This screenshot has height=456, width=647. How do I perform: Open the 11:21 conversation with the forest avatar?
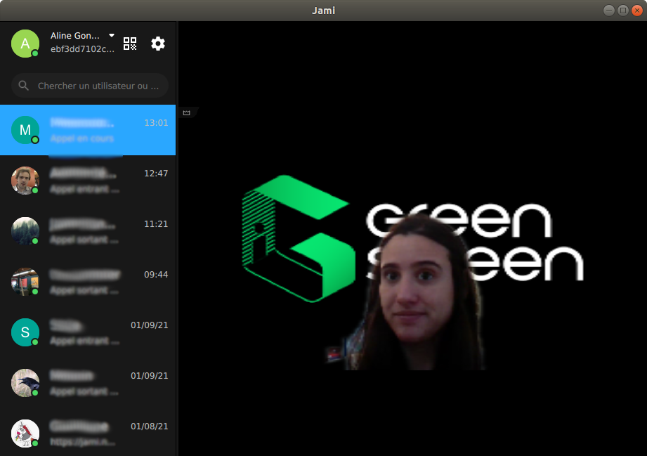pyautogui.click(x=88, y=231)
